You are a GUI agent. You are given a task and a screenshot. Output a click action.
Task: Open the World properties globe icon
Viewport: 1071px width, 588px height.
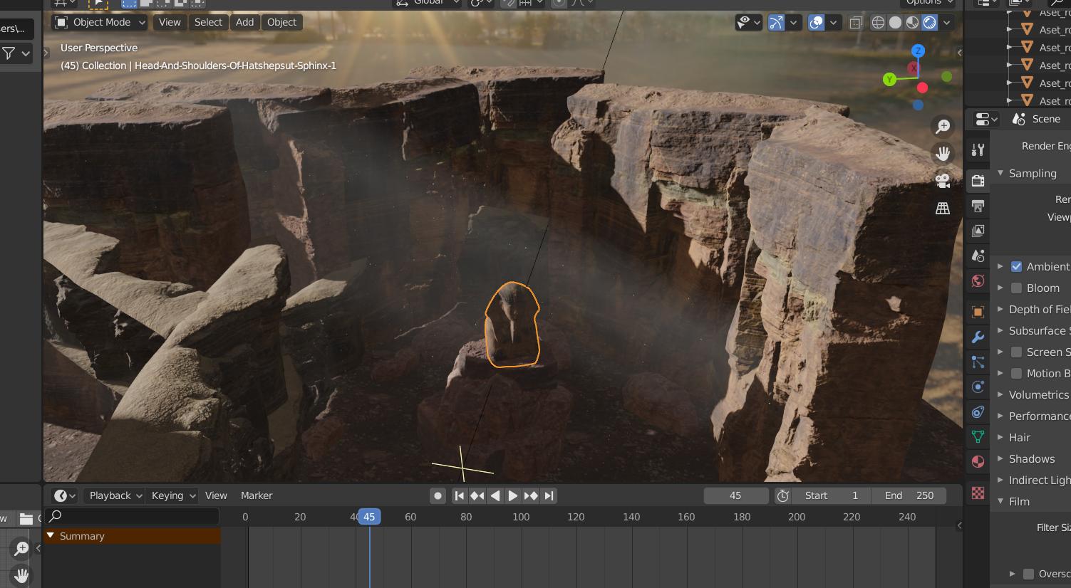click(x=978, y=280)
